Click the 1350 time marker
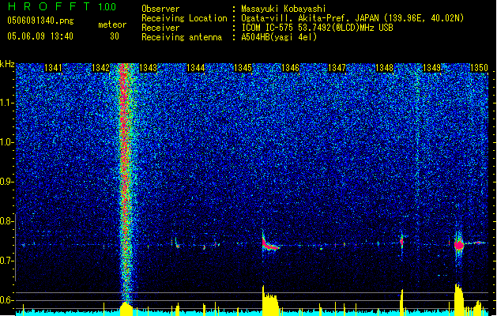This screenshot has width=497, height=316. click(479, 68)
